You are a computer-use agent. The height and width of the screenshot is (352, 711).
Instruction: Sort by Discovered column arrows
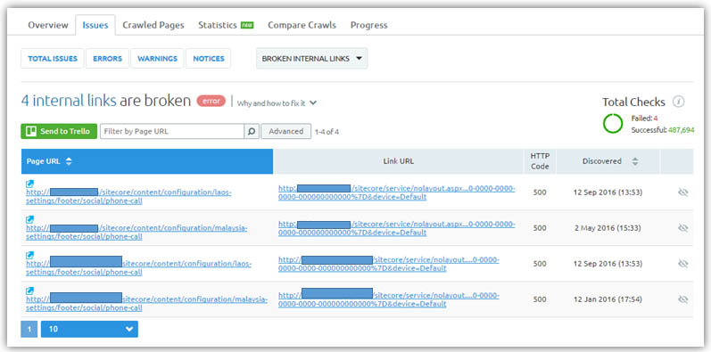635,161
